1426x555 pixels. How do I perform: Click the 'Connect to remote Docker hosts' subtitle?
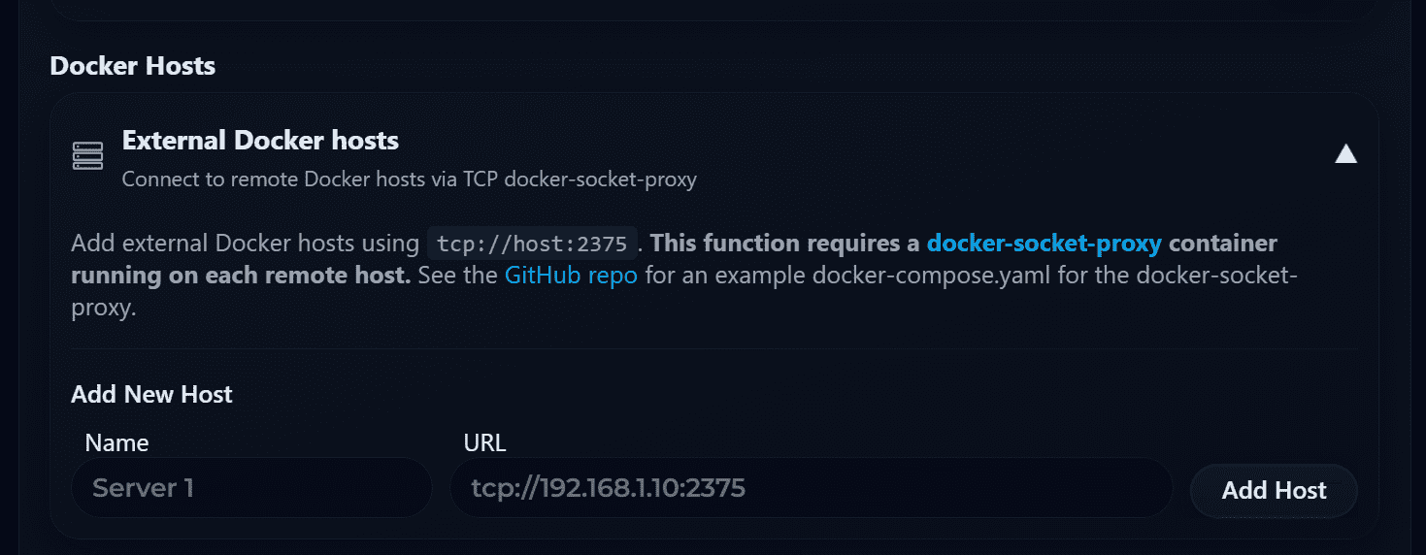coord(409,180)
